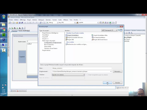
Task: Open Google Chrome from the taskbar
Action: (4, 30)
